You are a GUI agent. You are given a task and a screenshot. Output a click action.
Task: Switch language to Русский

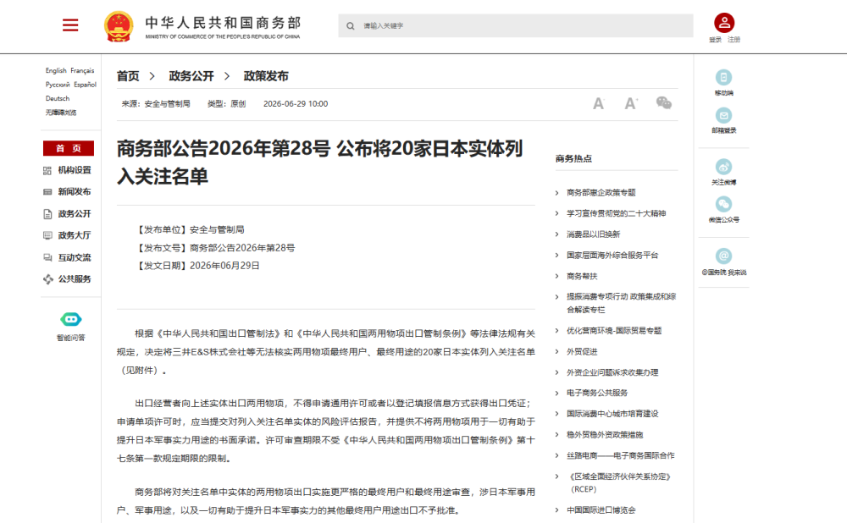coord(58,85)
